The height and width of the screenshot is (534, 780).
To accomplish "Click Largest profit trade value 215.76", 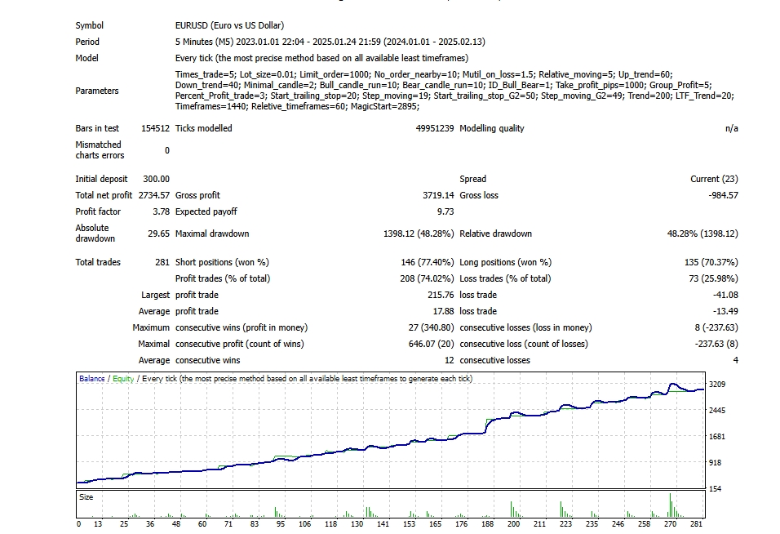I will (x=441, y=295).
